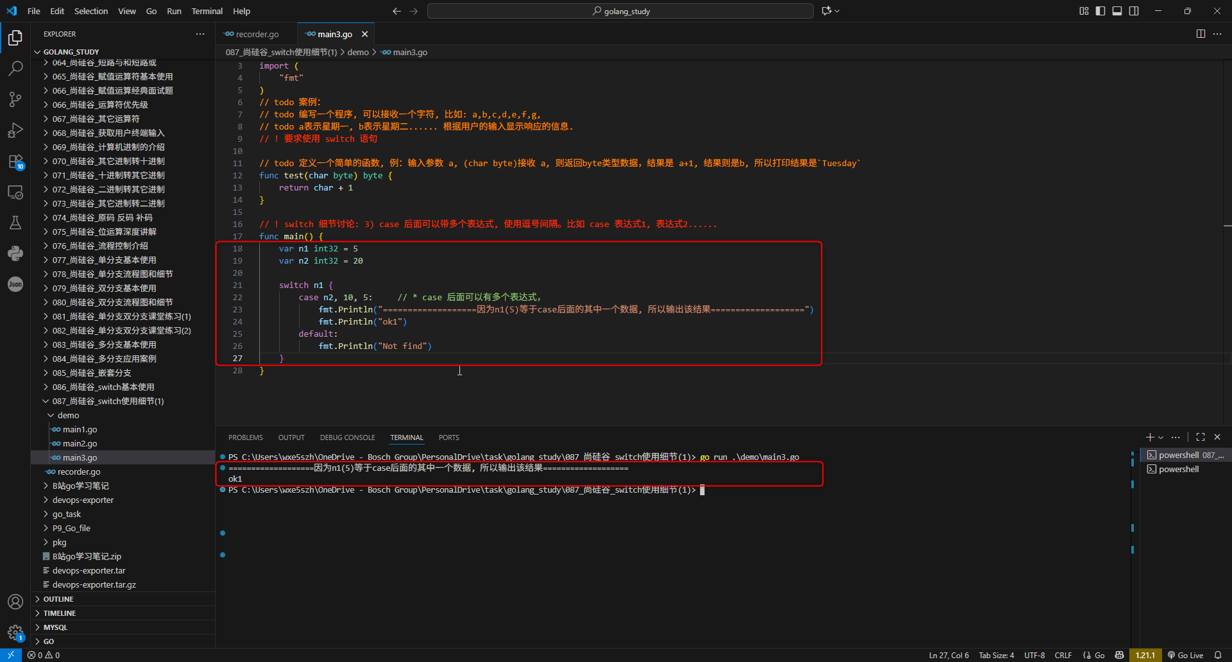Open the Python extension view
Screen dimensions: 1232x662
pos(15,253)
